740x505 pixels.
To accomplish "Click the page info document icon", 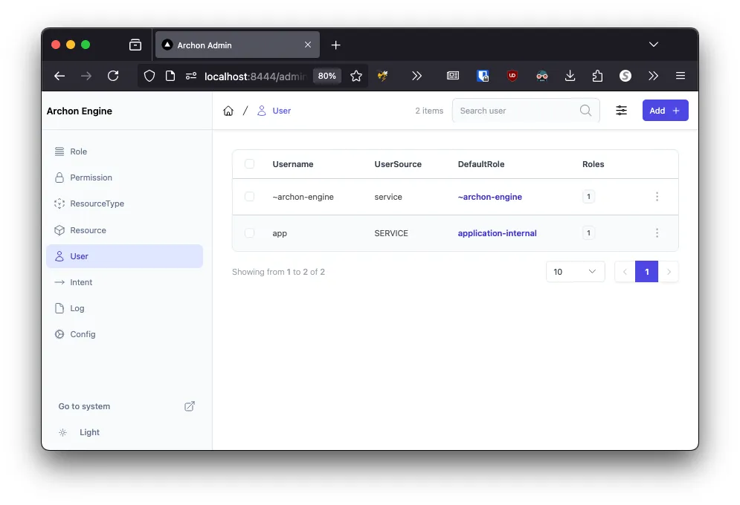I will coord(170,76).
